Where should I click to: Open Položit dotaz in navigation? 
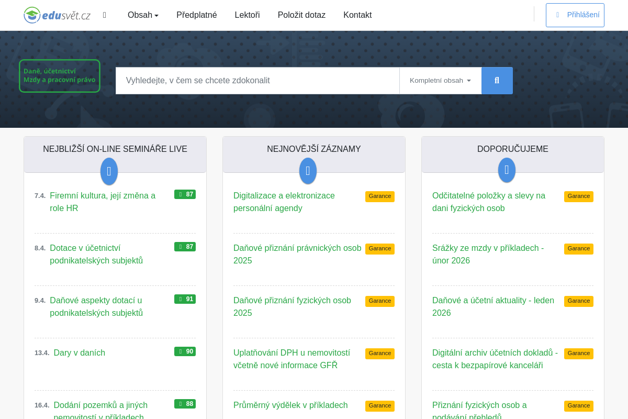(301, 15)
